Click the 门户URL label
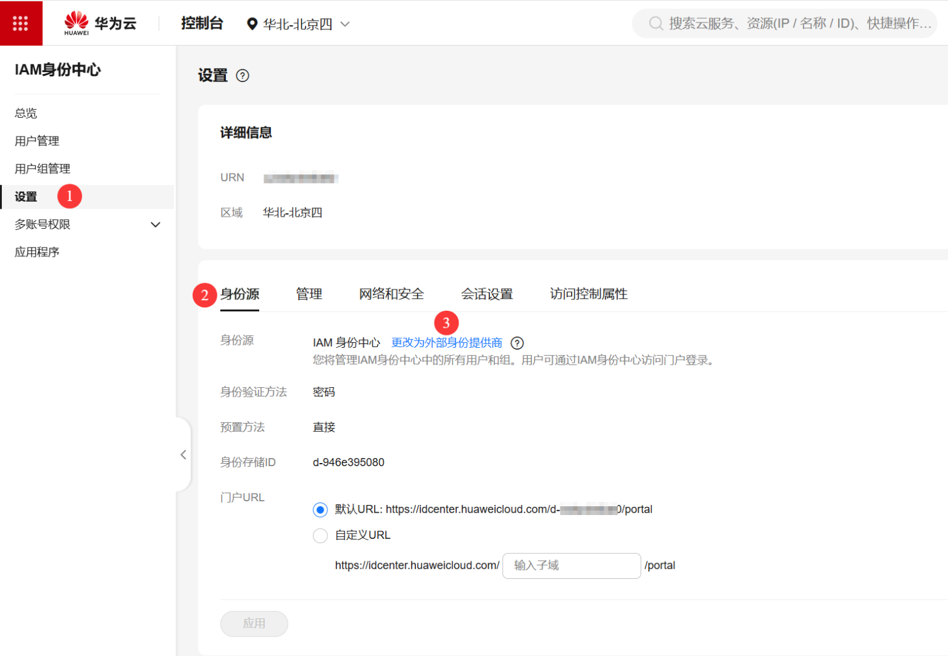Viewport: 948px width, 656px height. tap(242, 497)
